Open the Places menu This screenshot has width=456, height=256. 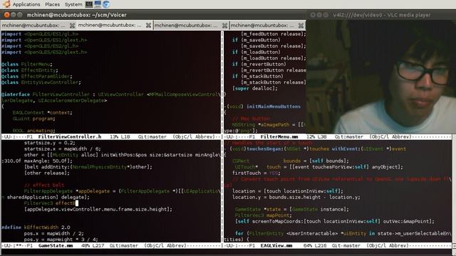click(52, 4)
